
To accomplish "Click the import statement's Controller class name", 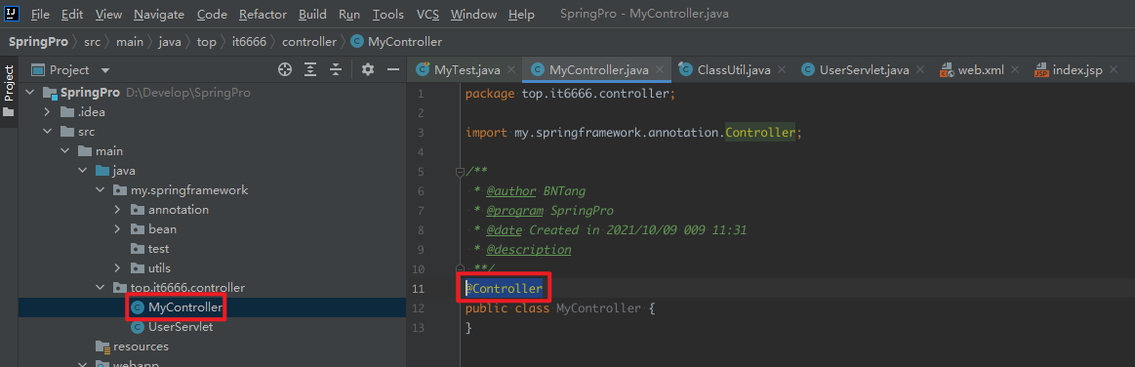I will [760, 133].
